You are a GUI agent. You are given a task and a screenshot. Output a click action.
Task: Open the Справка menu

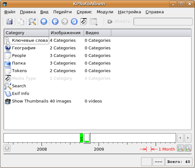pyautogui.click(x=155, y=12)
